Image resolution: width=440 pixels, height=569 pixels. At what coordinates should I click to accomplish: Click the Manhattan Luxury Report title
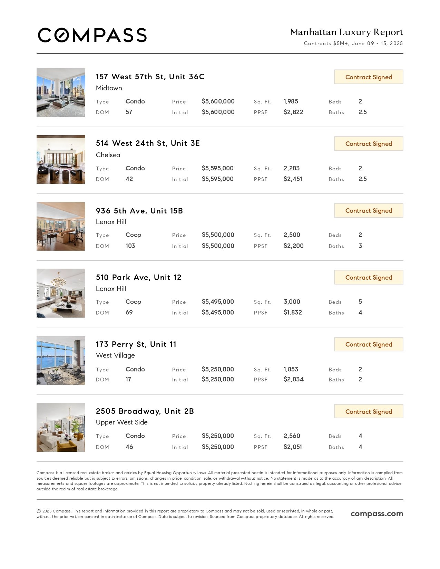346,32
